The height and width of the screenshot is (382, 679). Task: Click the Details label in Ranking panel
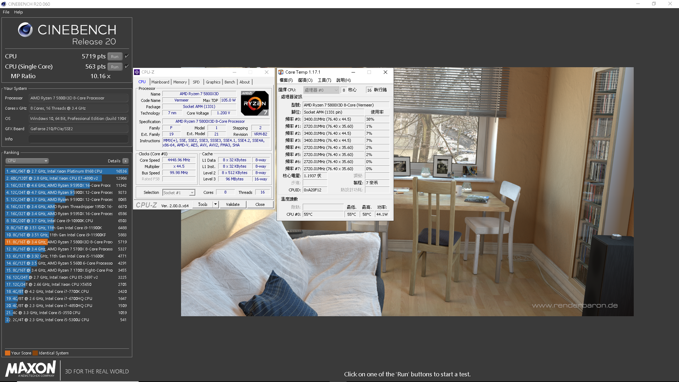pos(114,161)
